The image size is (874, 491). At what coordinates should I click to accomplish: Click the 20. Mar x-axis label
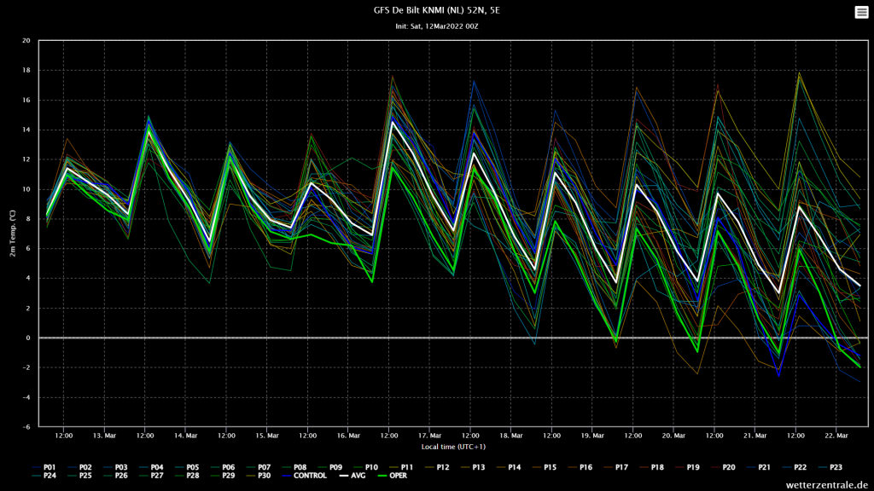coord(673,436)
